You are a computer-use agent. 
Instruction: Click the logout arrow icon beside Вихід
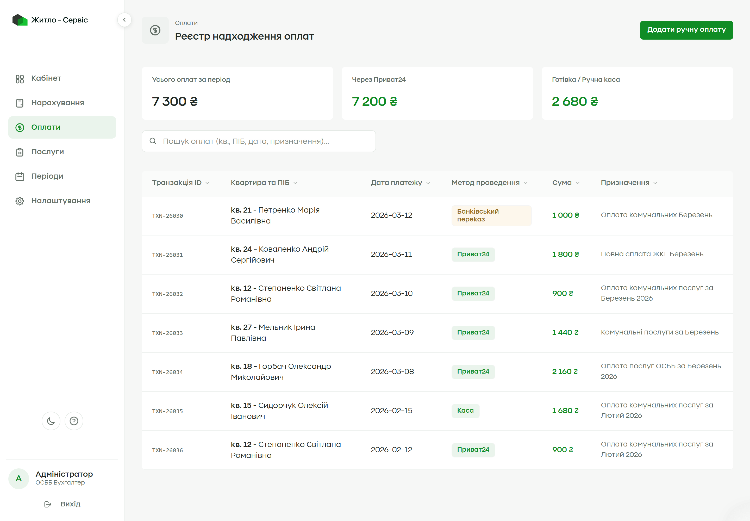(48, 504)
